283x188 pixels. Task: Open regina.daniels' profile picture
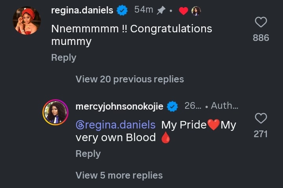[x=27, y=20]
